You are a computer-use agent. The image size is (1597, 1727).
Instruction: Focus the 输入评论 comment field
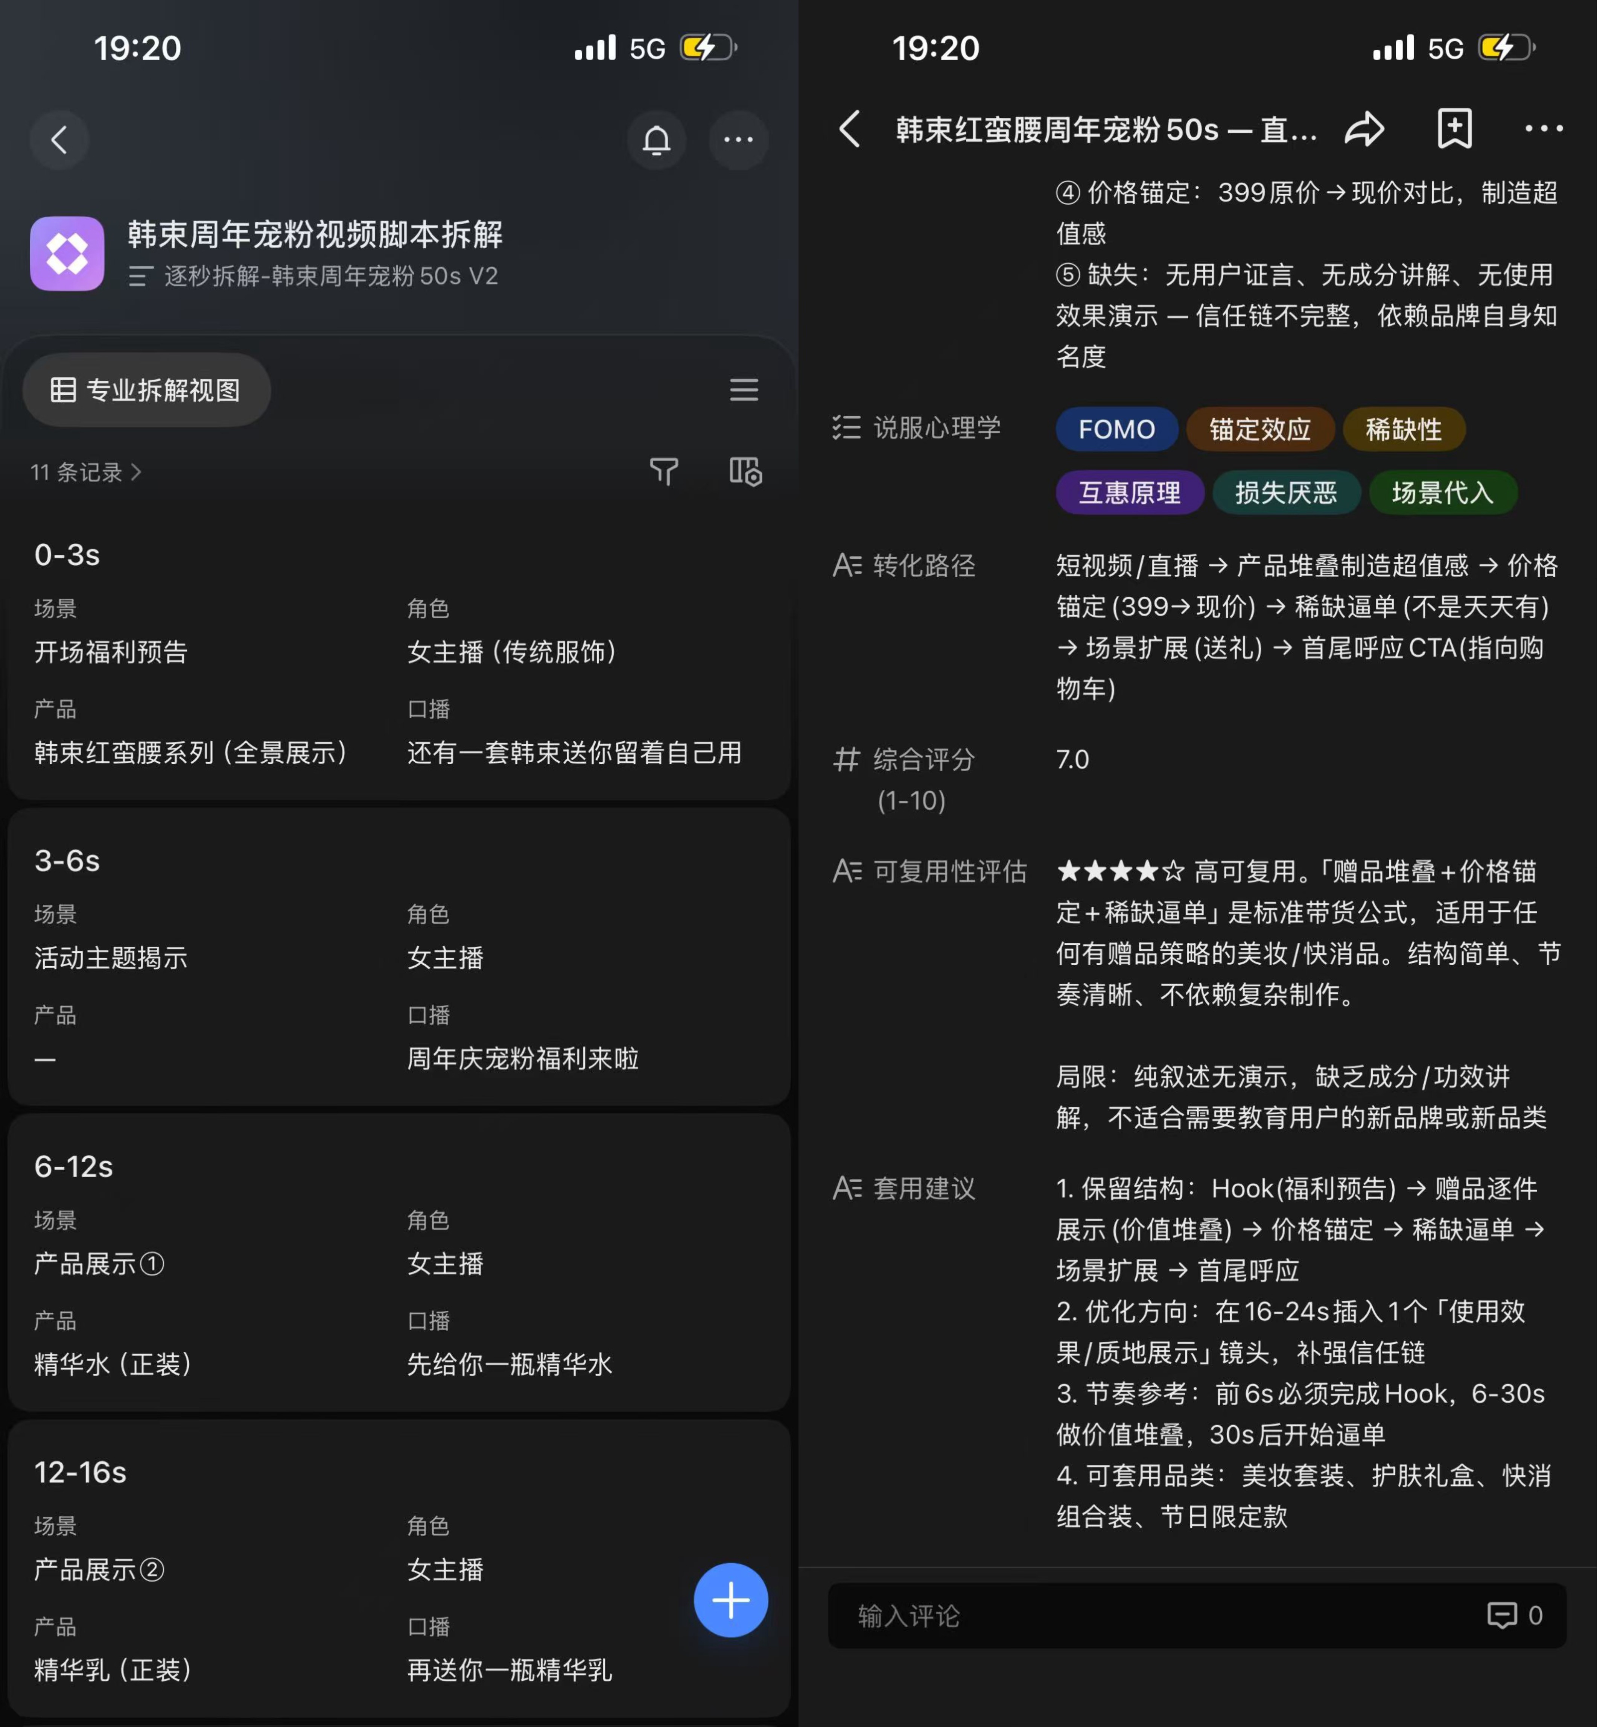pyautogui.click(x=1197, y=1615)
